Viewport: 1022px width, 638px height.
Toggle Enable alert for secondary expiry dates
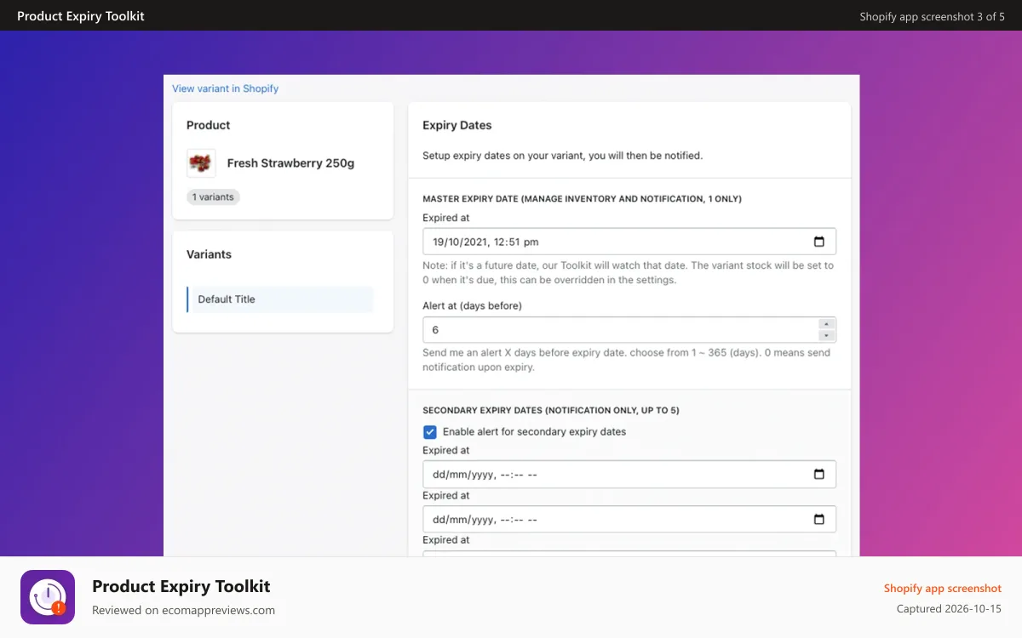click(430, 432)
